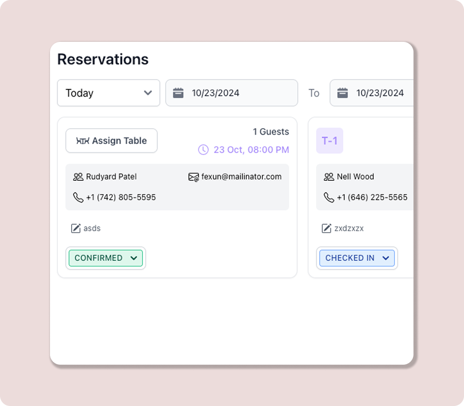Click the note edit icon beside zxdzxzx

pos(326,228)
